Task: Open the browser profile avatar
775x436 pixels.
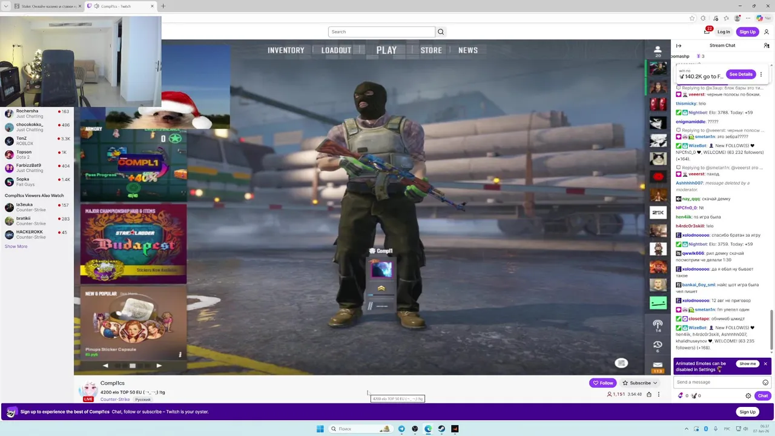Action: pos(737,18)
